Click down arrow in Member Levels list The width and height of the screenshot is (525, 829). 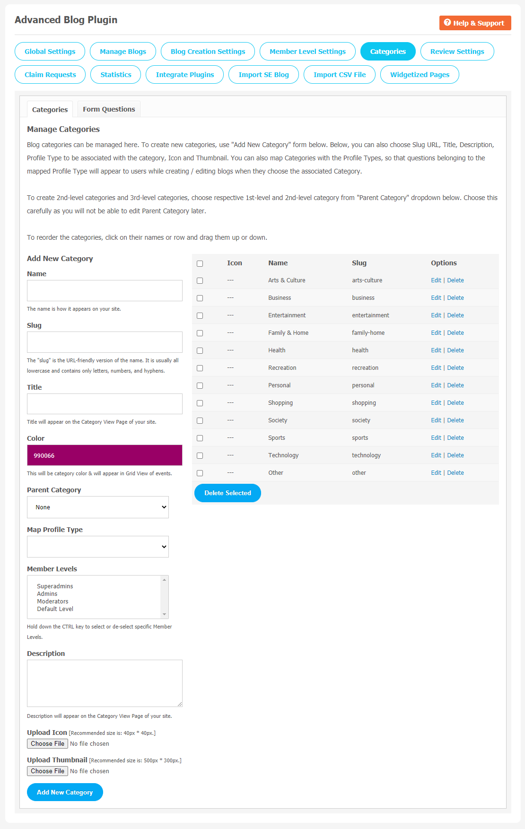tap(165, 614)
